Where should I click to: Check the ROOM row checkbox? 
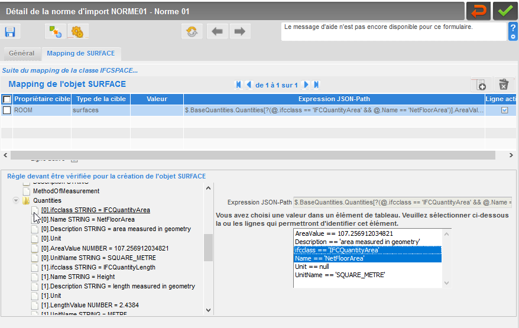pyautogui.click(x=7, y=110)
